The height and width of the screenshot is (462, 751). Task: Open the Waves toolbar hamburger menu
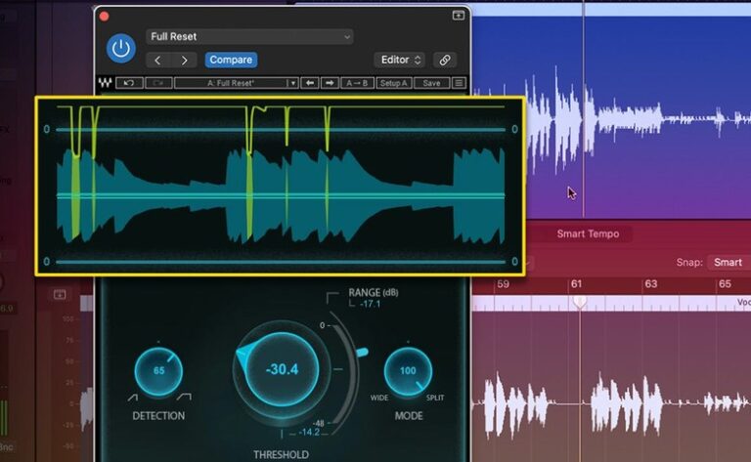point(459,83)
